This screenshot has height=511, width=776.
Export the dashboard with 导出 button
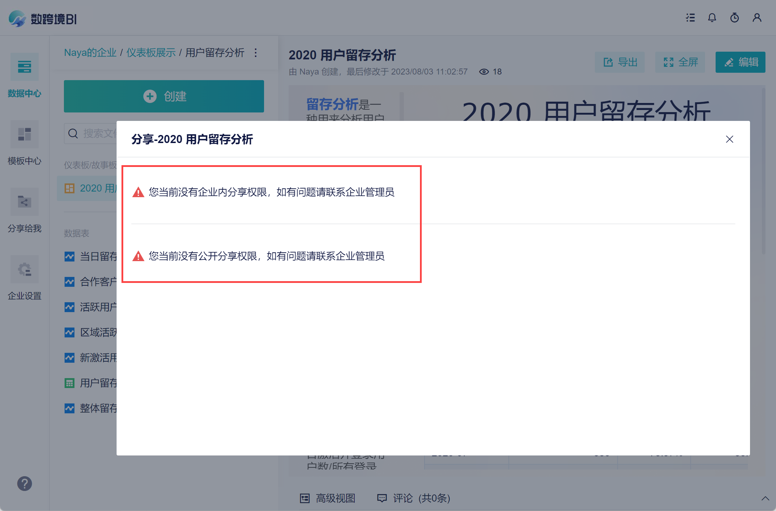click(x=619, y=62)
